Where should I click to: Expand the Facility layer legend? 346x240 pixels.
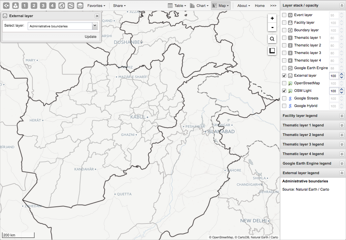[342, 116]
